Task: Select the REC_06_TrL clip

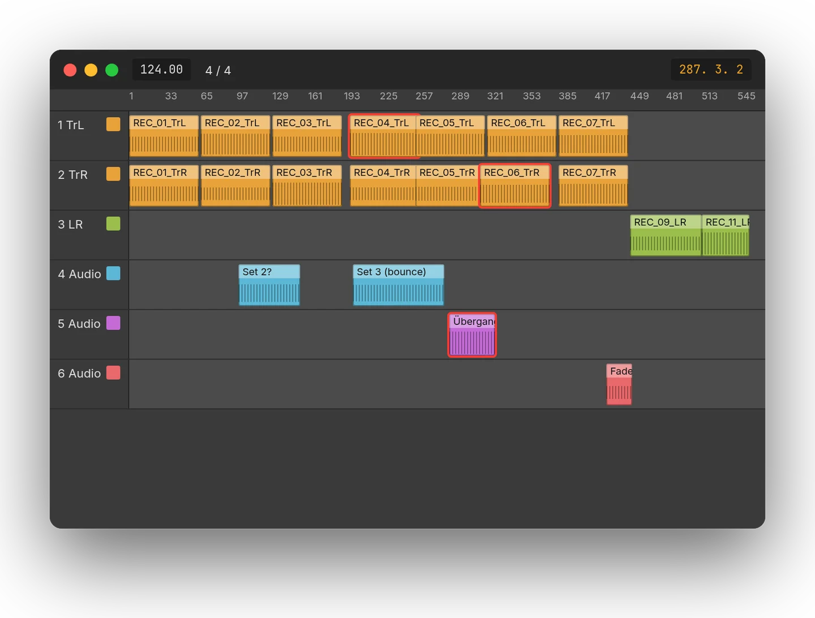Action: [522, 136]
